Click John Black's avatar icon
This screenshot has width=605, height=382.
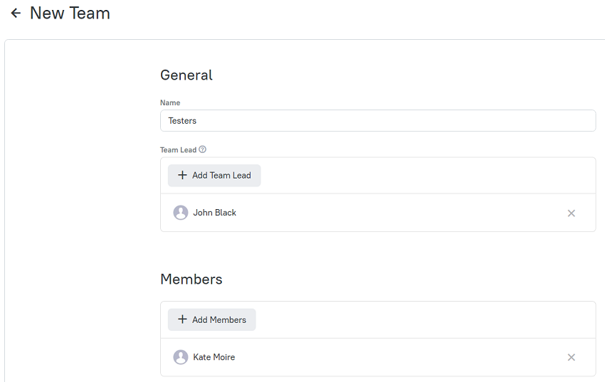click(x=181, y=213)
